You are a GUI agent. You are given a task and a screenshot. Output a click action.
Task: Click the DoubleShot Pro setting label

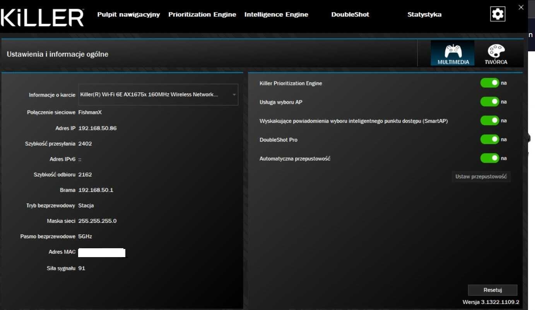[x=279, y=140]
